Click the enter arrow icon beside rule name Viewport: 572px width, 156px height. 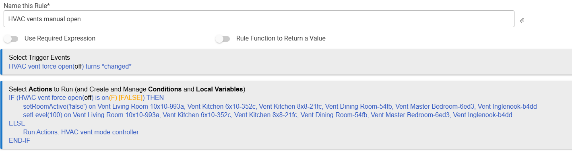pyautogui.click(x=522, y=20)
